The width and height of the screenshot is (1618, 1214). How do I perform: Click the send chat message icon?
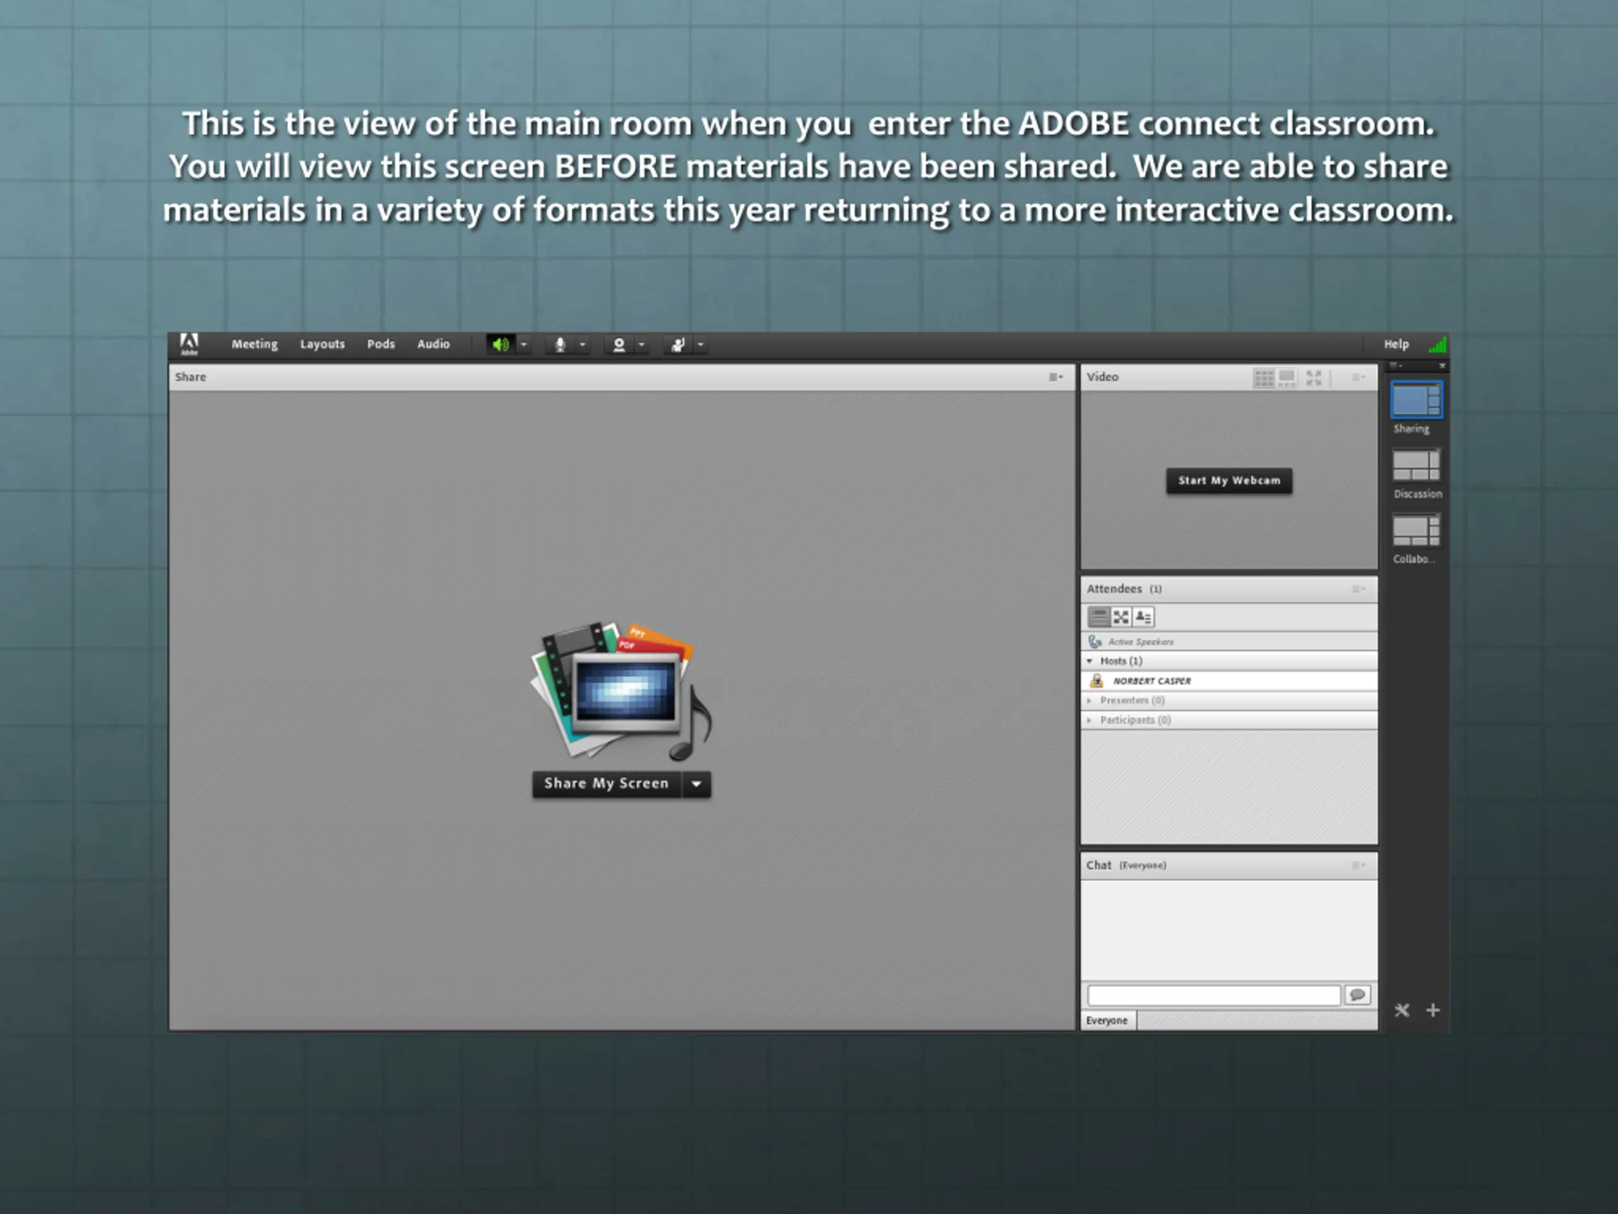pos(1358,995)
